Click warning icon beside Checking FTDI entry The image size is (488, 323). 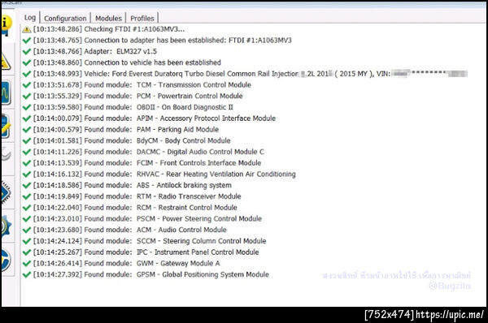27,29
